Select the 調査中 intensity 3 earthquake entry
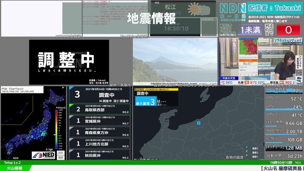This screenshot has width=304, height=171. [100, 95]
